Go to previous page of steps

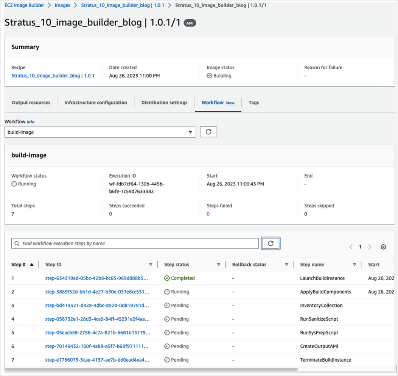(351, 247)
